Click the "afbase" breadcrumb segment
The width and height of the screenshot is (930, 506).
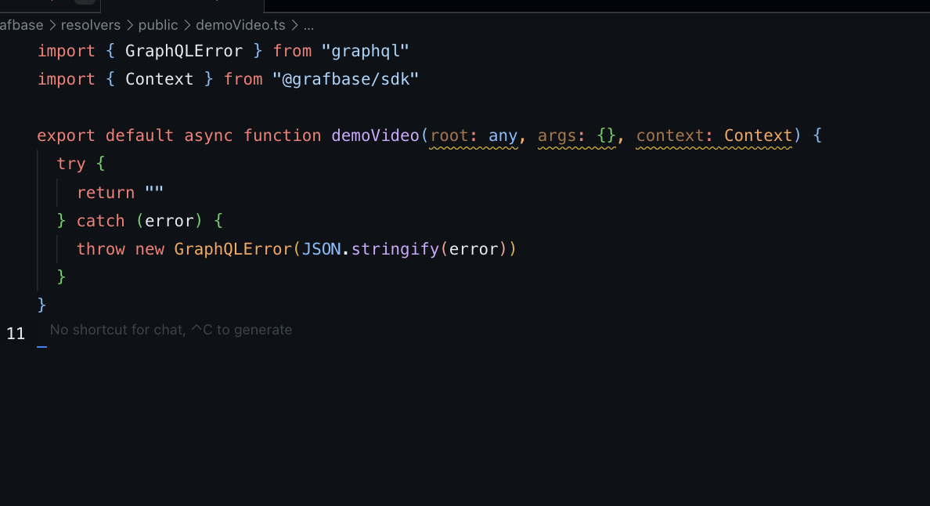pyautogui.click(x=22, y=25)
